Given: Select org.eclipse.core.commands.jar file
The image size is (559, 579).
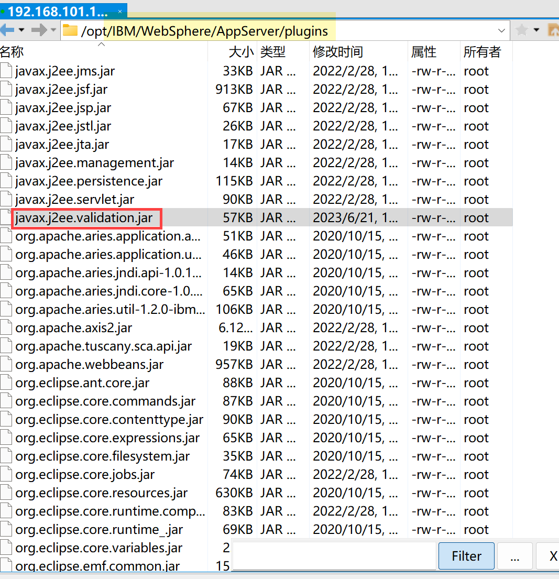Looking at the screenshot, I should [106, 401].
